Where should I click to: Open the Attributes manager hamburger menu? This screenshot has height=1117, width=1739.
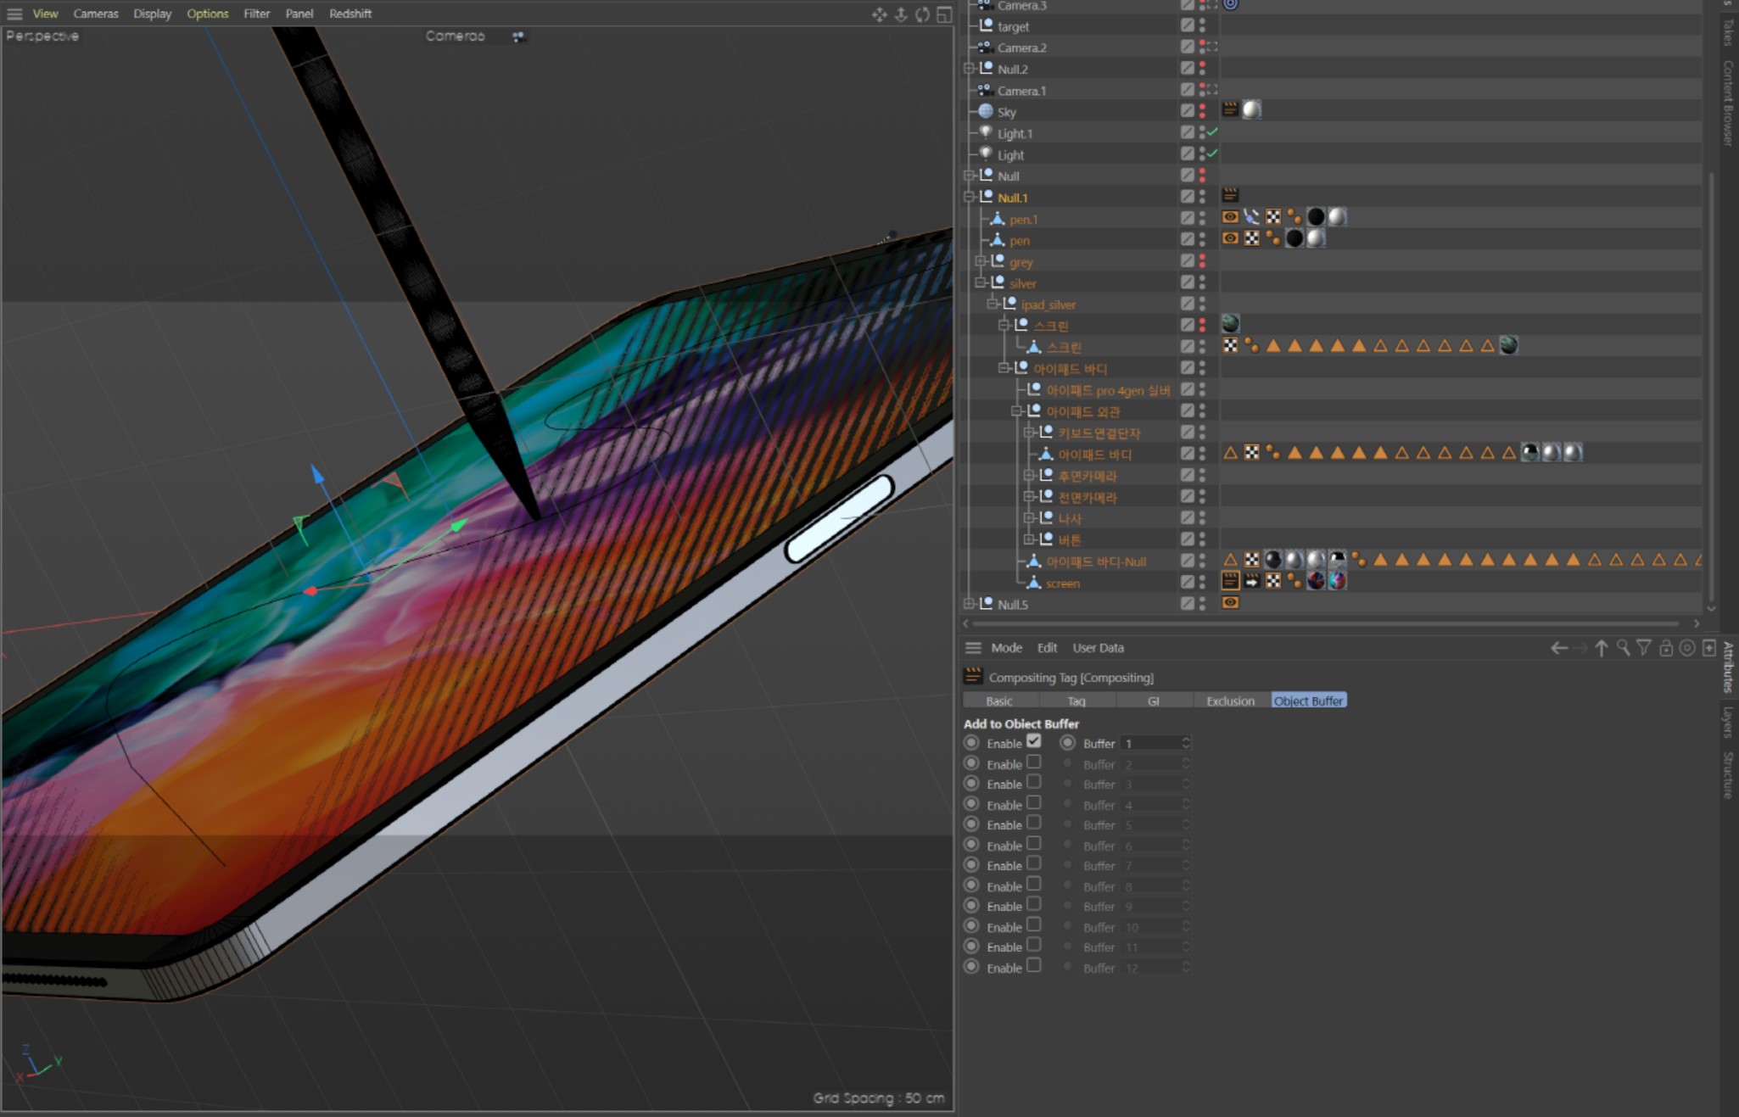click(973, 648)
